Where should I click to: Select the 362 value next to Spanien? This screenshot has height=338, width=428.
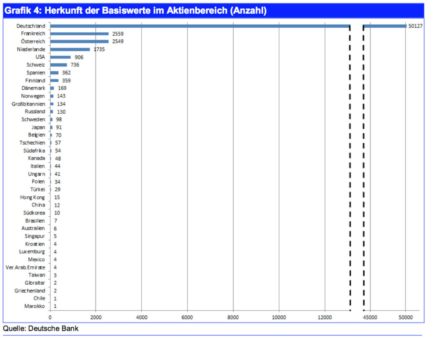pos(66,73)
